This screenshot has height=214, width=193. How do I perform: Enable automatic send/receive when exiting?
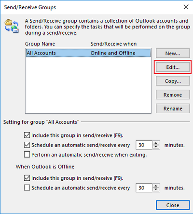click(27, 155)
